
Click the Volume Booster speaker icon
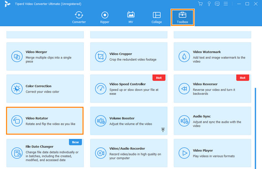pos(100,121)
